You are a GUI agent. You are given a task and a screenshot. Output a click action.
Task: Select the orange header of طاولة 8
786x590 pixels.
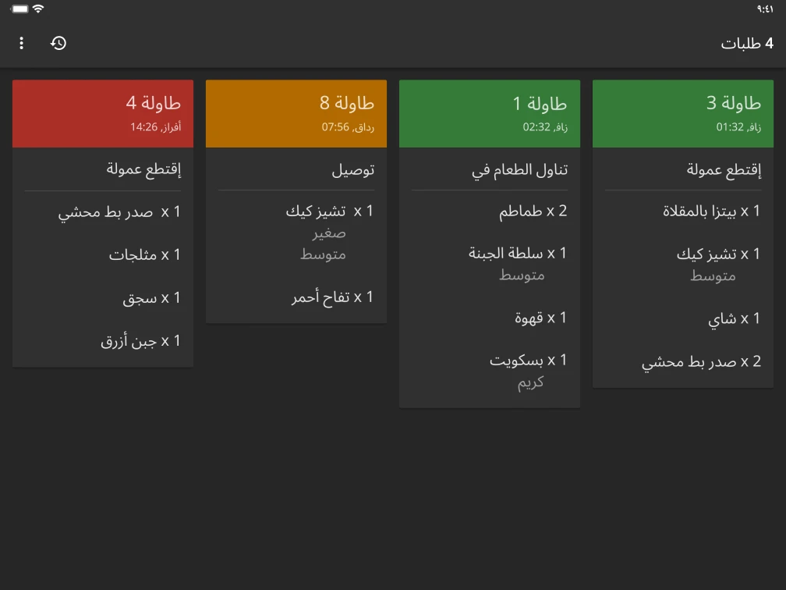click(x=296, y=113)
